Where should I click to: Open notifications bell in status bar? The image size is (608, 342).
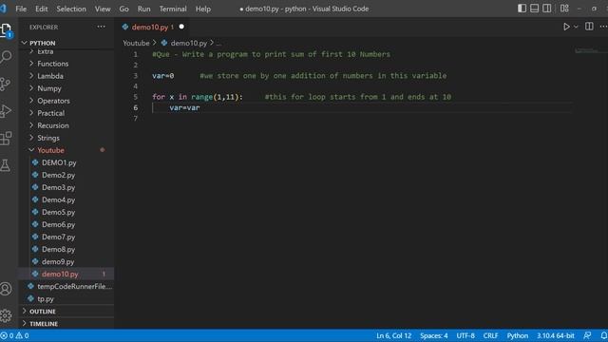click(604, 335)
